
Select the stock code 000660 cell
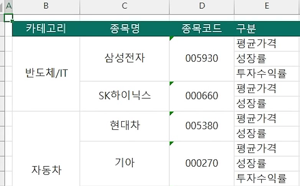click(202, 96)
